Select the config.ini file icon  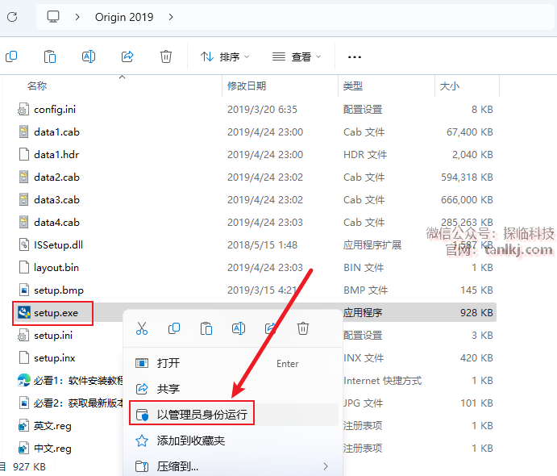point(23,110)
